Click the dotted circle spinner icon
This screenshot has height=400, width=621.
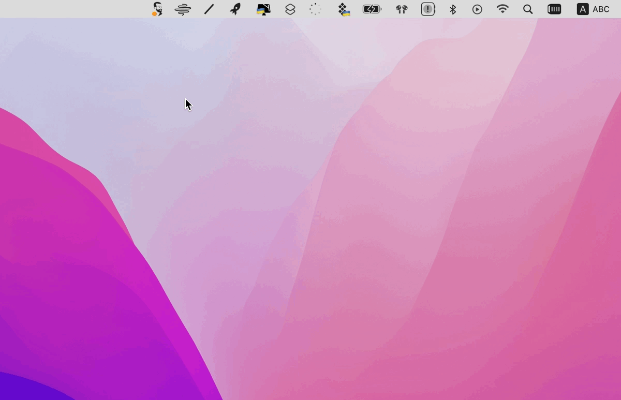click(x=315, y=9)
